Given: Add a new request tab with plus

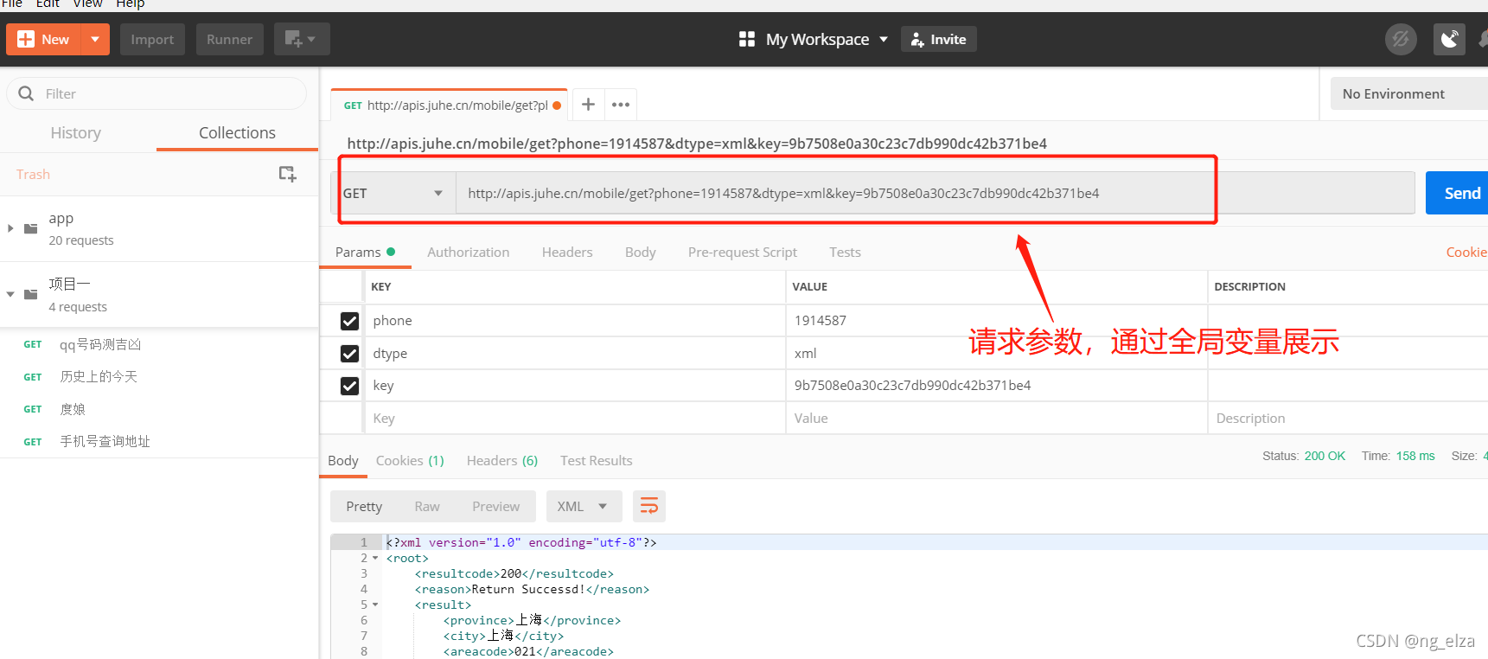Looking at the screenshot, I should [588, 105].
